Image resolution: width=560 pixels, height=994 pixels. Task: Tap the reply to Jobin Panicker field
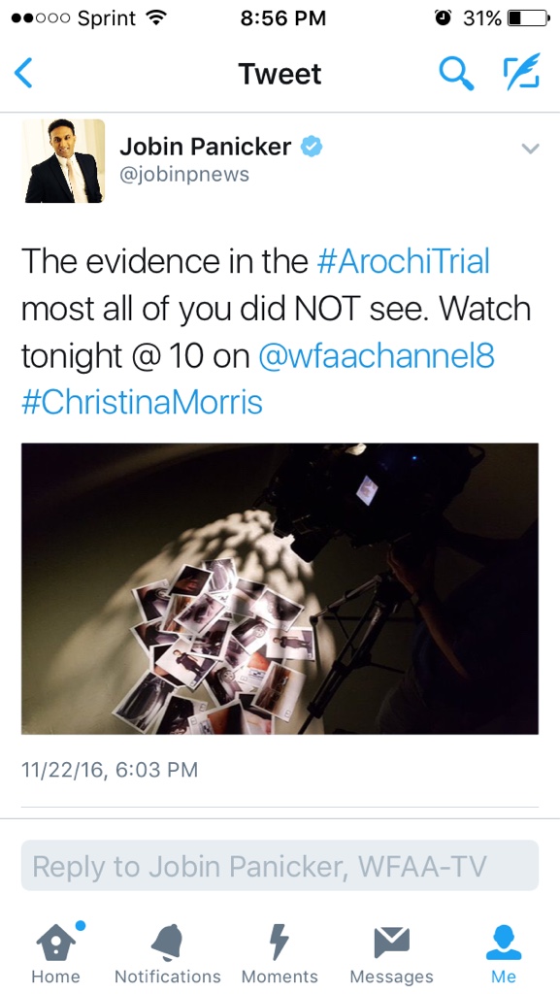[280, 866]
